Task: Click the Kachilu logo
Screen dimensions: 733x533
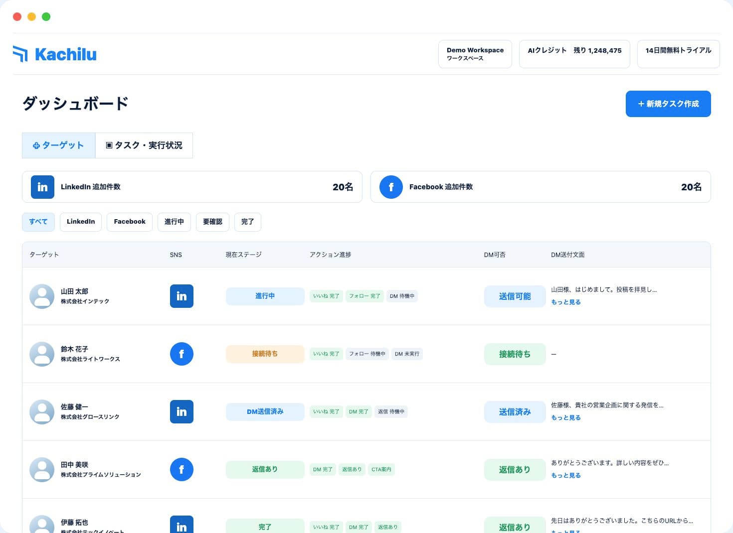Action: click(x=55, y=54)
